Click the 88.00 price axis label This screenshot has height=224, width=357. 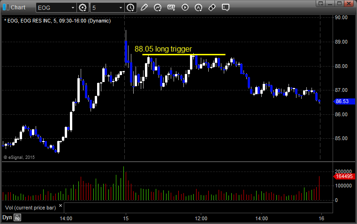pos(341,66)
